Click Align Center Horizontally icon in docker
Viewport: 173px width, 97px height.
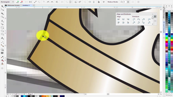coord(123,19)
